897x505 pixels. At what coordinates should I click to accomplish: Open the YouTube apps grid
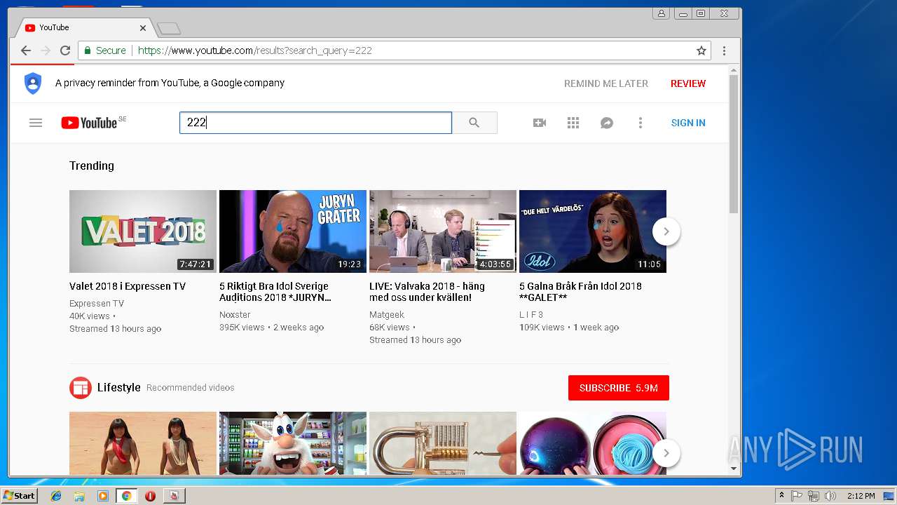pos(573,123)
